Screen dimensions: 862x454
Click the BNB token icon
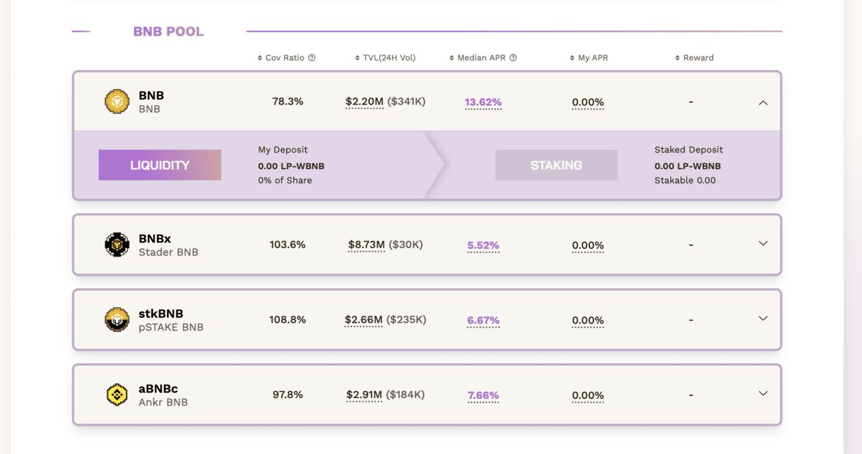(x=117, y=102)
